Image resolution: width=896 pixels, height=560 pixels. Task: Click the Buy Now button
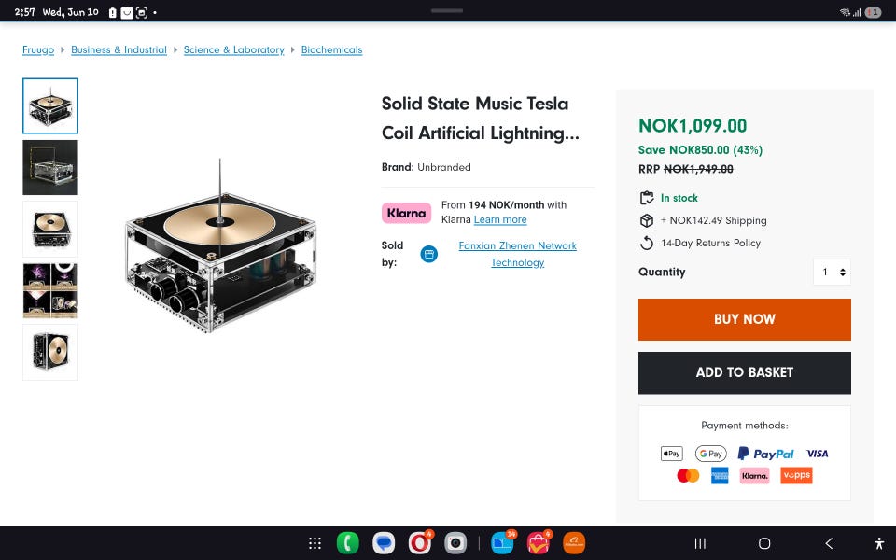point(745,319)
